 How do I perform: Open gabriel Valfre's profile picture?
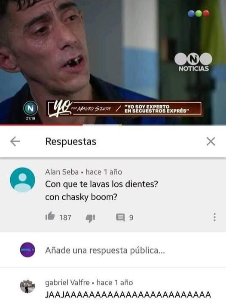(27, 286)
